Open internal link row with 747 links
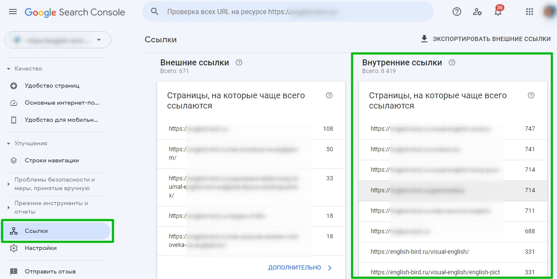Image resolution: width=557 pixels, height=279 pixels. point(453,129)
